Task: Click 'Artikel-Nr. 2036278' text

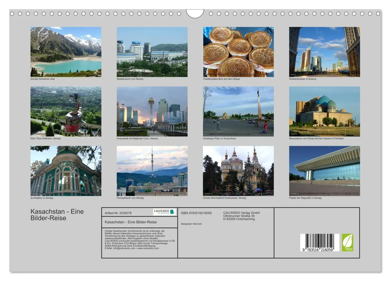Action: coord(118,213)
